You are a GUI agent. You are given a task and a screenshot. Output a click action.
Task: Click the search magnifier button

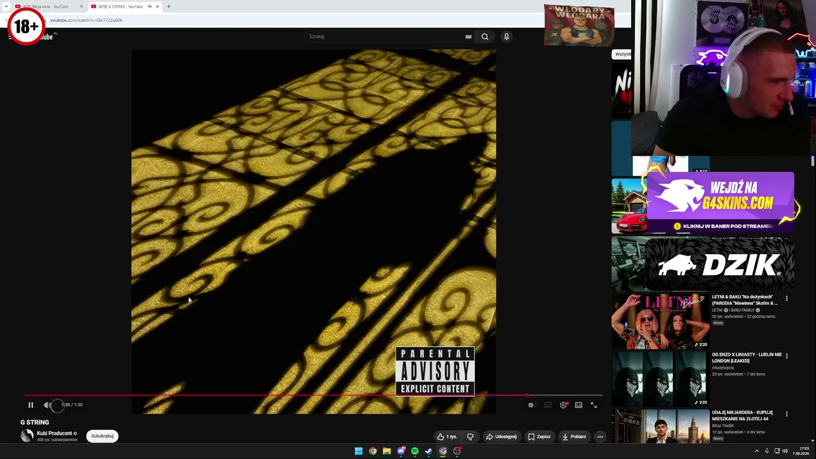(485, 36)
